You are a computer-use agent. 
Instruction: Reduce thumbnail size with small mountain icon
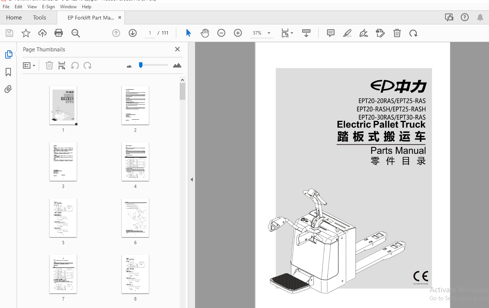[129, 66]
